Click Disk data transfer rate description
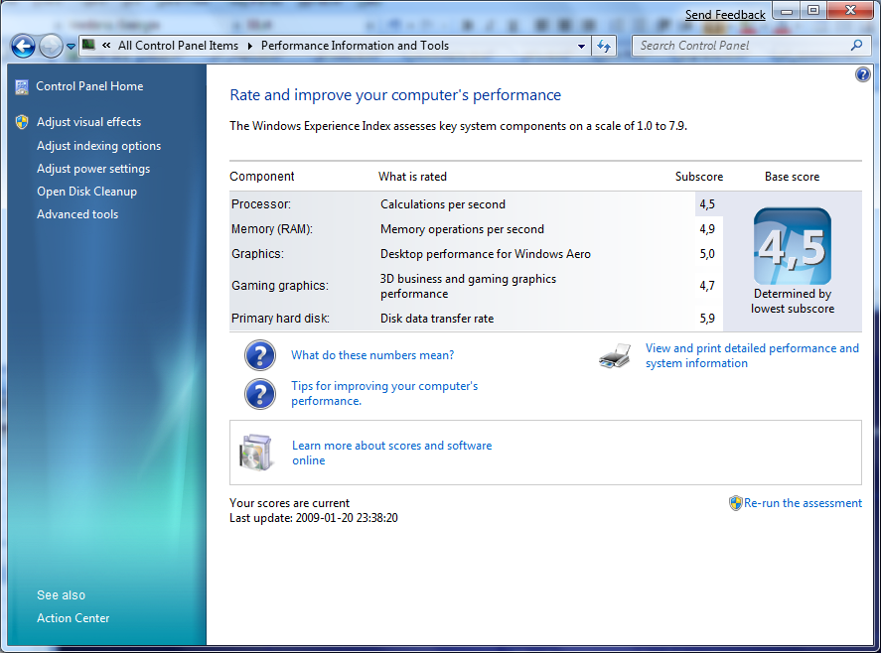The width and height of the screenshot is (881, 653). (x=437, y=319)
